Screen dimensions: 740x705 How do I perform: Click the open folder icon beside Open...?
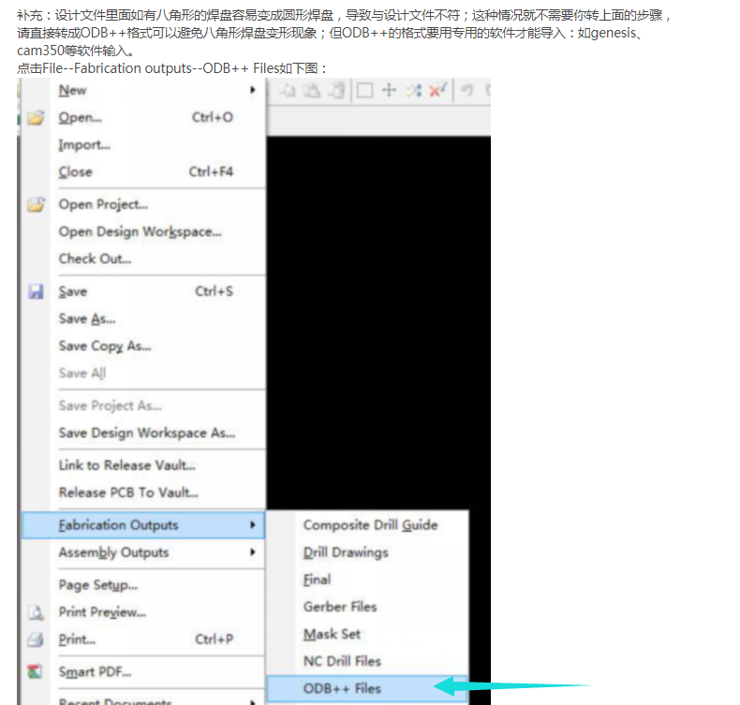[x=36, y=118]
